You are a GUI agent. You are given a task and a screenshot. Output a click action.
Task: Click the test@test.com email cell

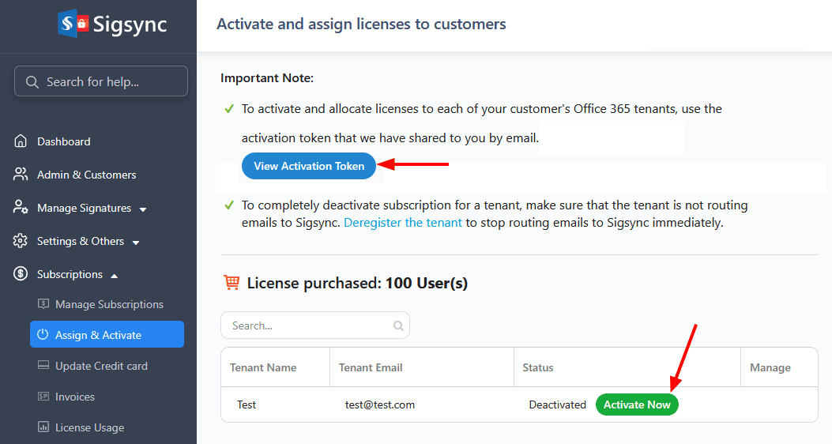pyautogui.click(x=380, y=404)
